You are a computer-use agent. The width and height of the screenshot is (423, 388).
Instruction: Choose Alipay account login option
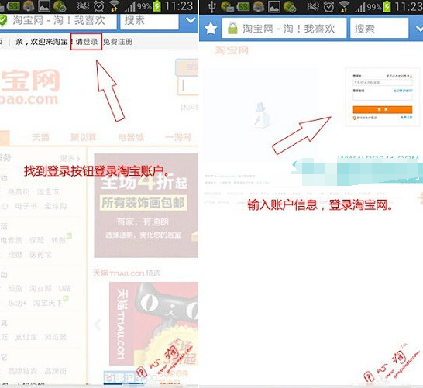coord(365,118)
